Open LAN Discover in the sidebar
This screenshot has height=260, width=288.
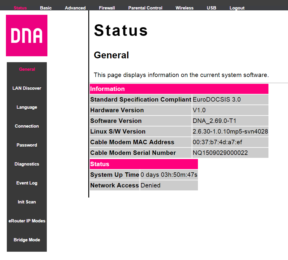point(27,88)
